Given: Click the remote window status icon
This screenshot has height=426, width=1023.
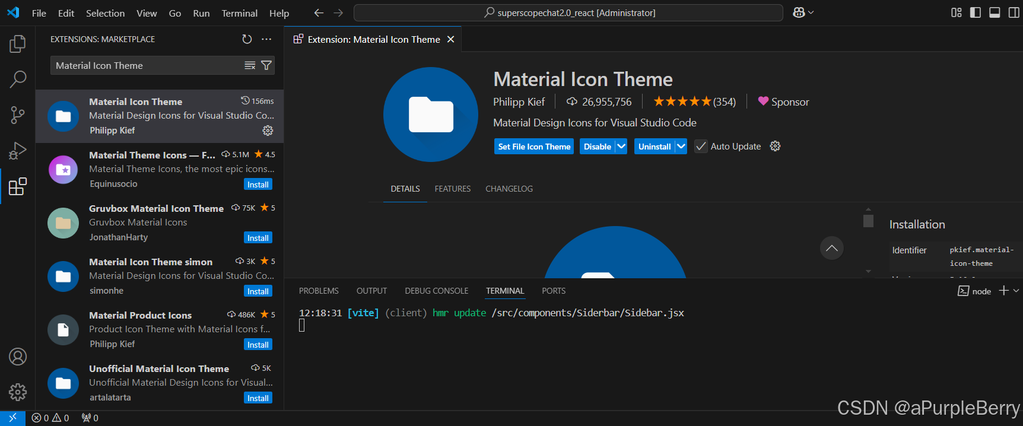Looking at the screenshot, I should tap(12, 418).
